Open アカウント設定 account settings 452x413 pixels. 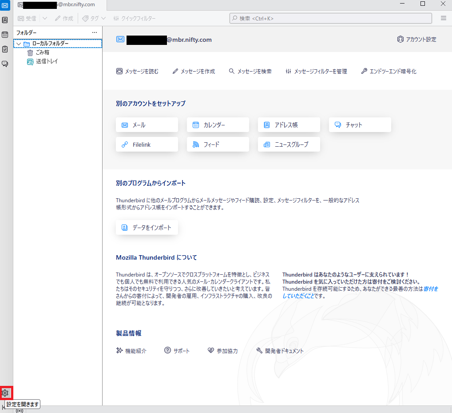(416, 39)
